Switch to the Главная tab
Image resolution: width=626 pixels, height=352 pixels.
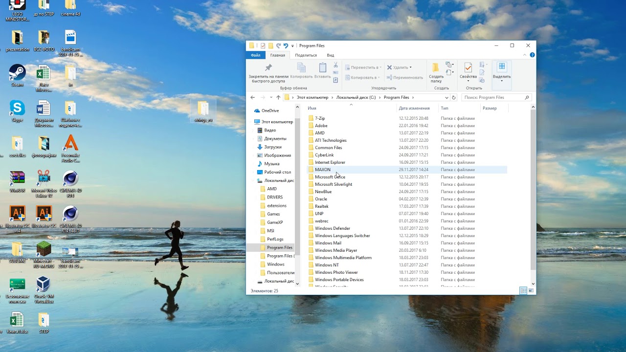pyautogui.click(x=277, y=55)
